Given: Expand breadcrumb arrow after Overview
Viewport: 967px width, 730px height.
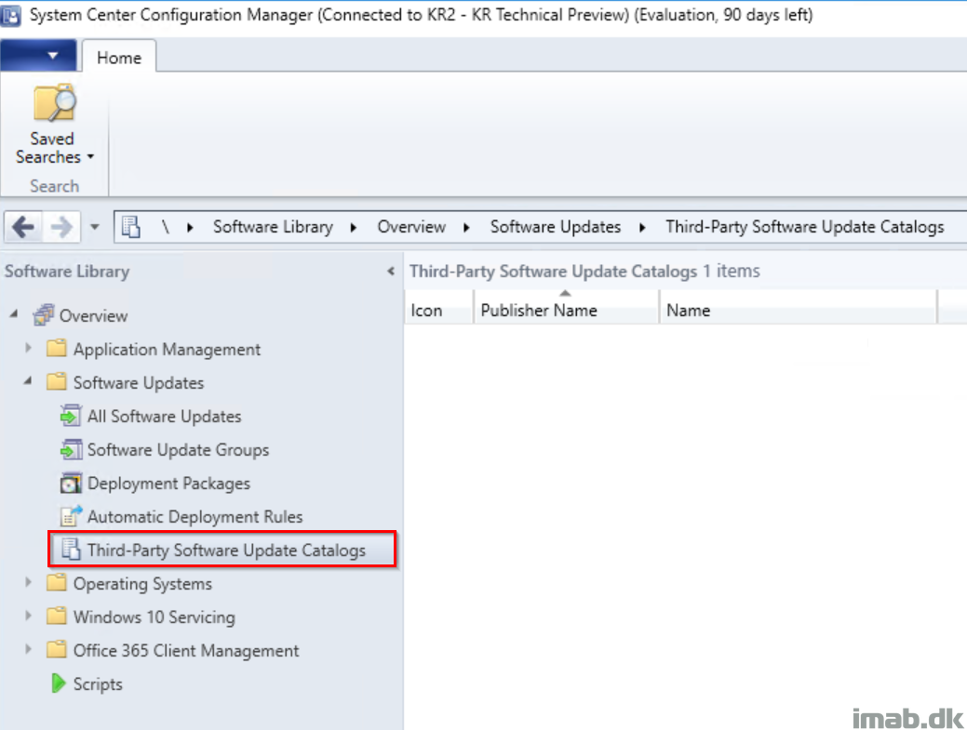Looking at the screenshot, I should pos(466,227).
